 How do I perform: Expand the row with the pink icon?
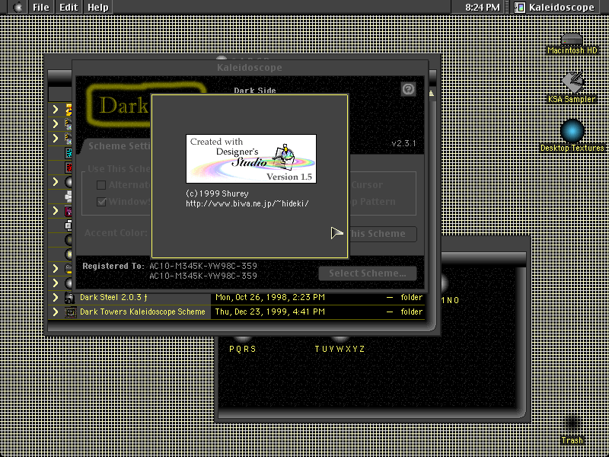[56, 211]
